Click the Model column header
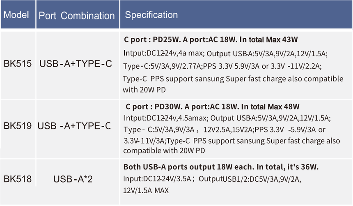The width and height of the screenshot is (353, 206). [18, 15]
